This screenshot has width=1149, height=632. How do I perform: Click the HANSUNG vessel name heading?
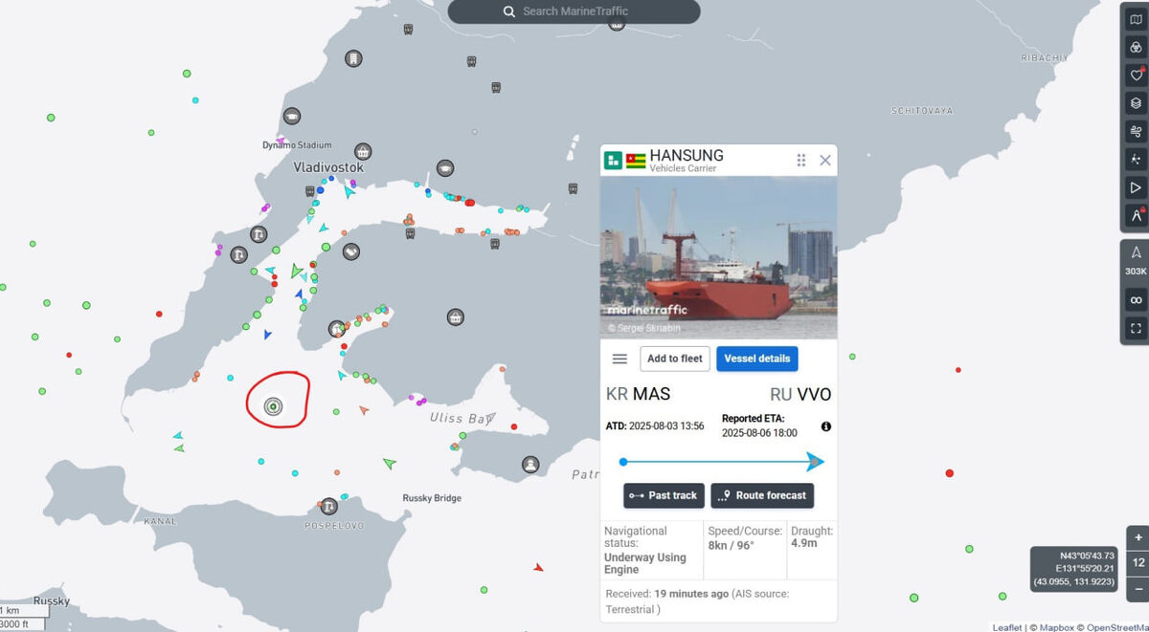[687, 155]
